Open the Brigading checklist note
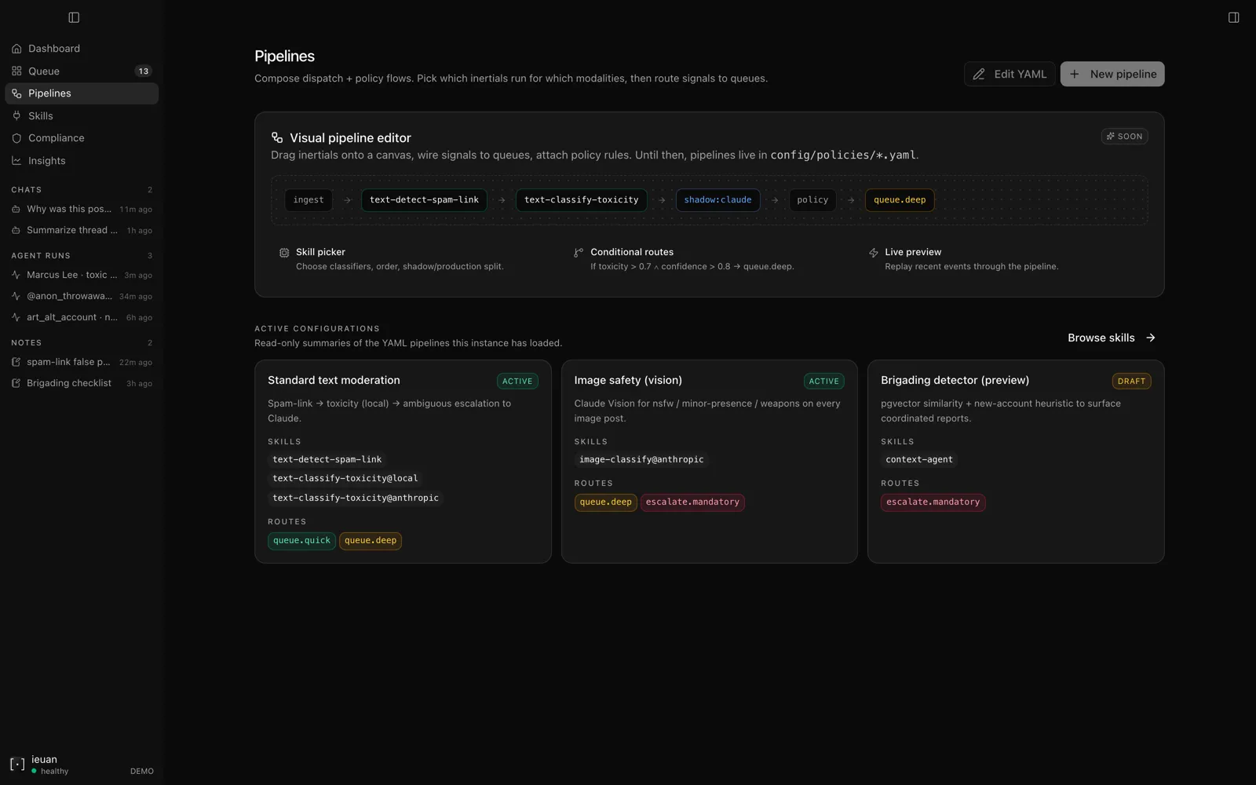 82,383
